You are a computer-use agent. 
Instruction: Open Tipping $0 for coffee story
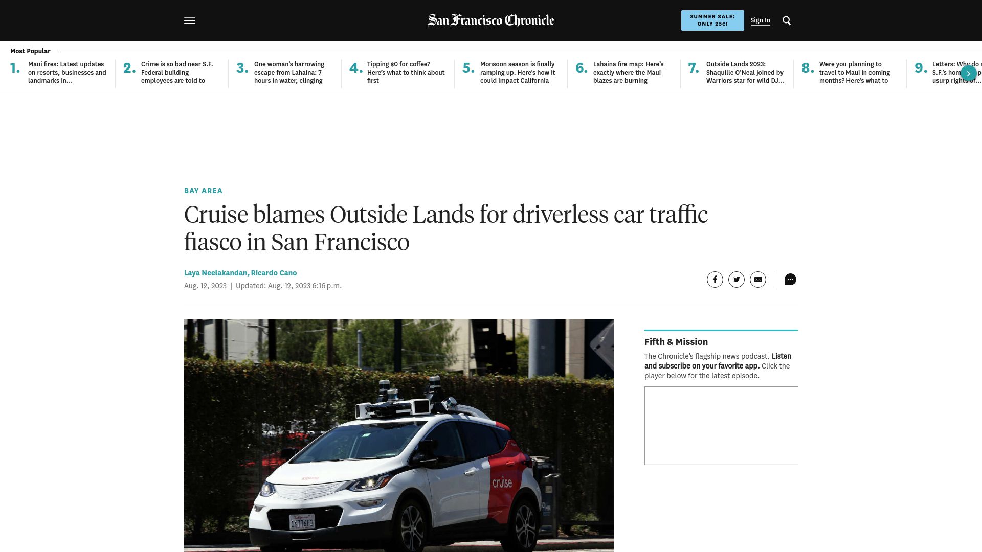(406, 73)
